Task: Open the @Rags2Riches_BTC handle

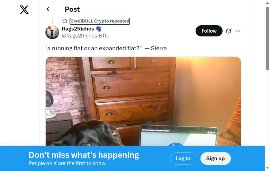Action: 85,36
